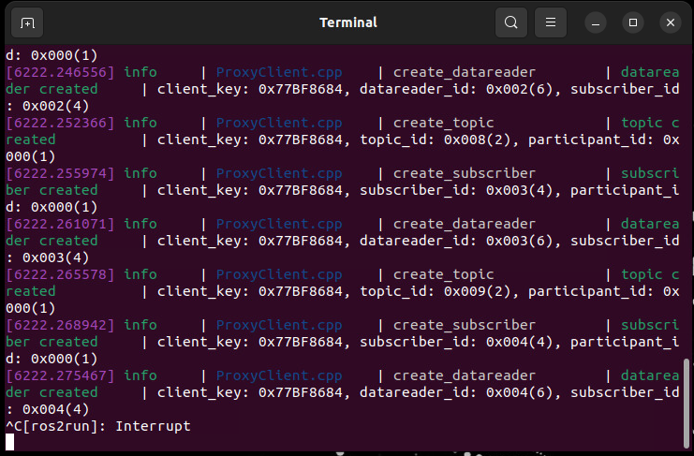The image size is (694, 456).
Task: Maximize the Terminal window
Action: [x=633, y=22]
